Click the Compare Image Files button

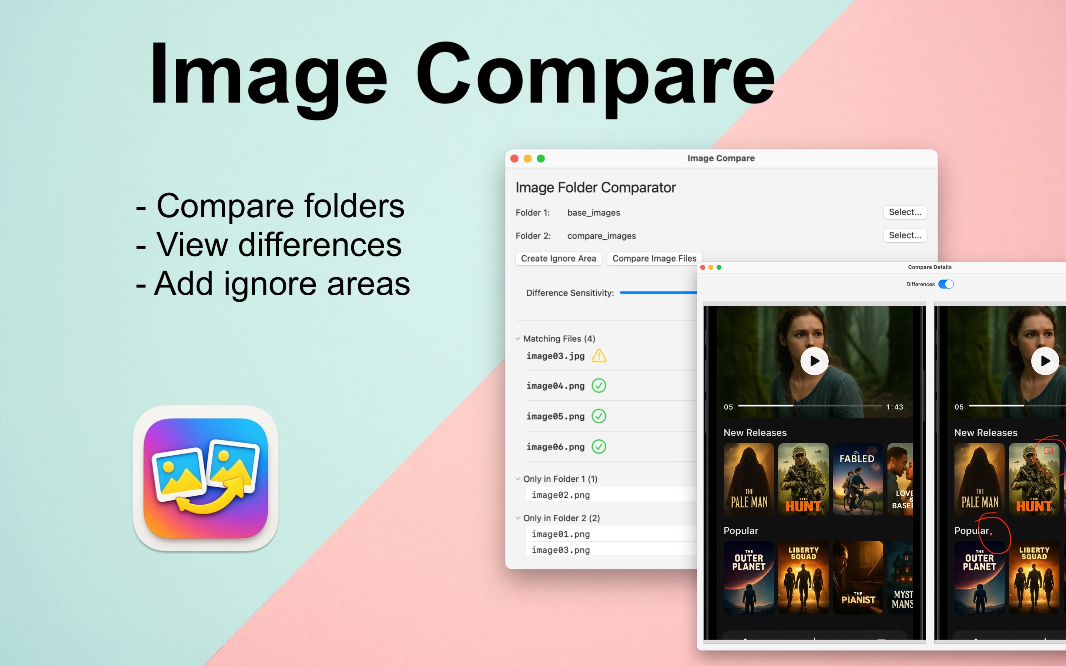[654, 259]
